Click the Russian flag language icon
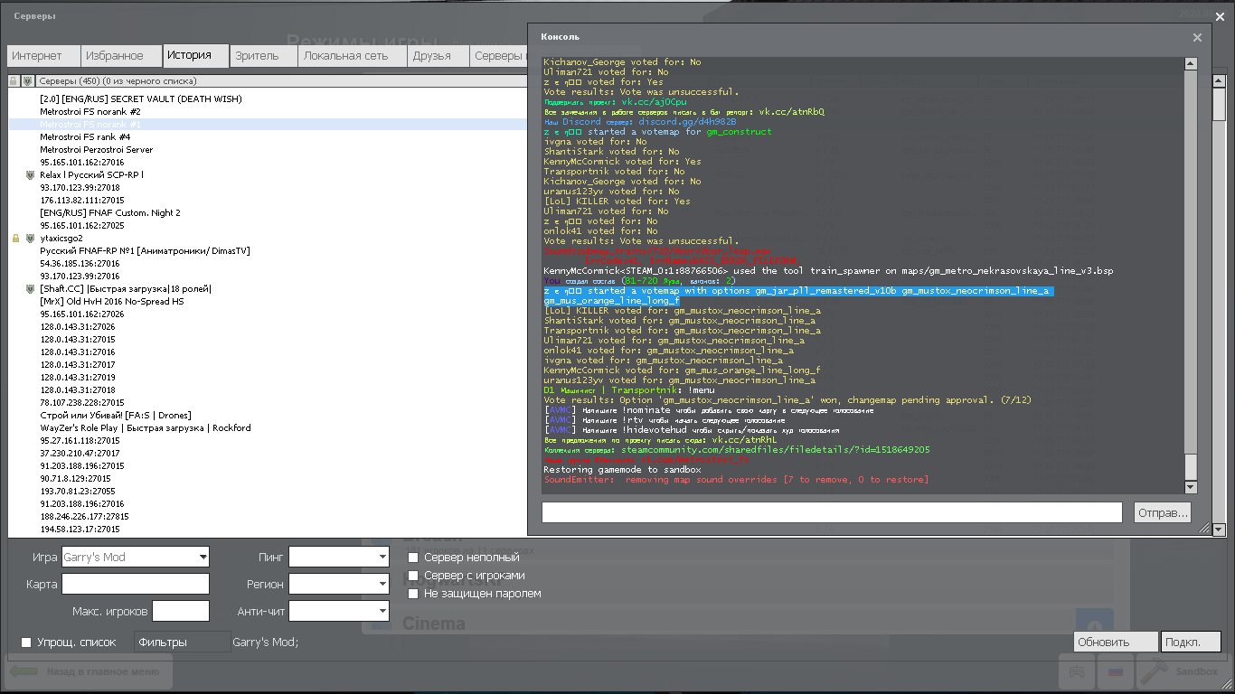 [x=1115, y=672]
